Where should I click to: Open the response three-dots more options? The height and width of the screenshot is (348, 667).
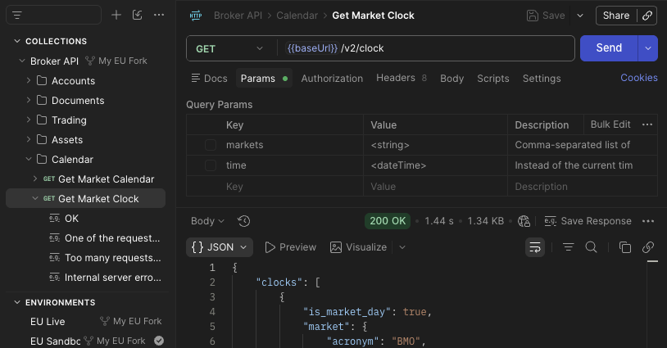pyautogui.click(x=648, y=221)
